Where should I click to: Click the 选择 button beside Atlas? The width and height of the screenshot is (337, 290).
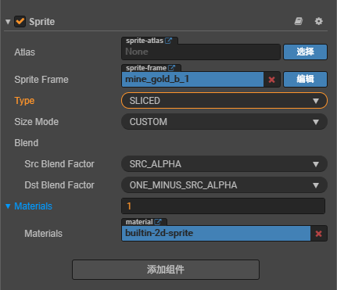click(x=305, y=52)
